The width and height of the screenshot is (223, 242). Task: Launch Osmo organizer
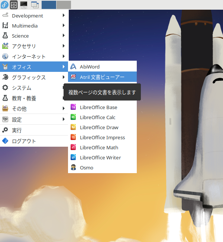pyautogui.click(x=102, y=168)
